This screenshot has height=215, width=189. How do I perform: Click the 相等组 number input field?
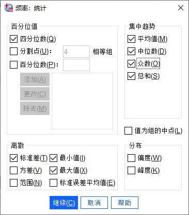tap(76, 52)
